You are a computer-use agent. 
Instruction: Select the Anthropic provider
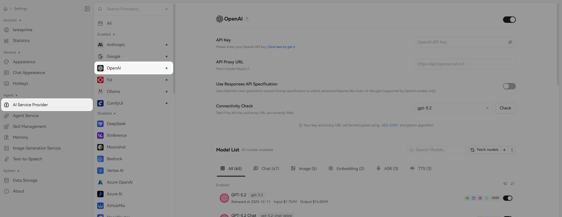(x=134, y=45)
